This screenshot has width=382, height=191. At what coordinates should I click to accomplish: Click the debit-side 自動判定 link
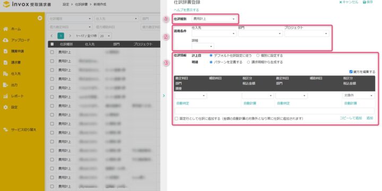tap(183, 103)
